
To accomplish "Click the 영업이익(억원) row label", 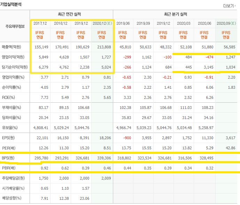I will [x=13, y=57].
